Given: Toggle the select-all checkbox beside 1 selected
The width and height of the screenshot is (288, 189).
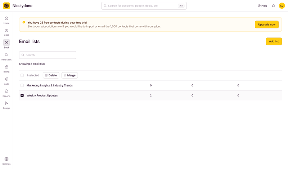Looking at the screenshot, I should [22, 75].
